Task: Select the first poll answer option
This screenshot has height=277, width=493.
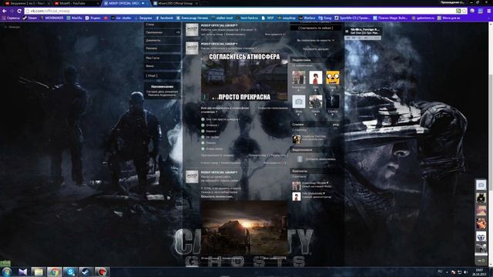Action: [x=203, y=119]
